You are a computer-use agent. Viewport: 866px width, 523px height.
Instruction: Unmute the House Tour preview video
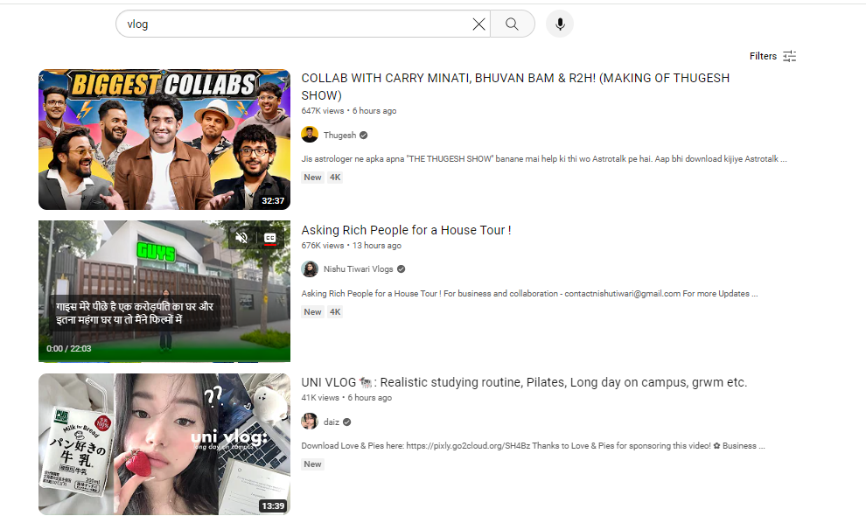[241, 238]
